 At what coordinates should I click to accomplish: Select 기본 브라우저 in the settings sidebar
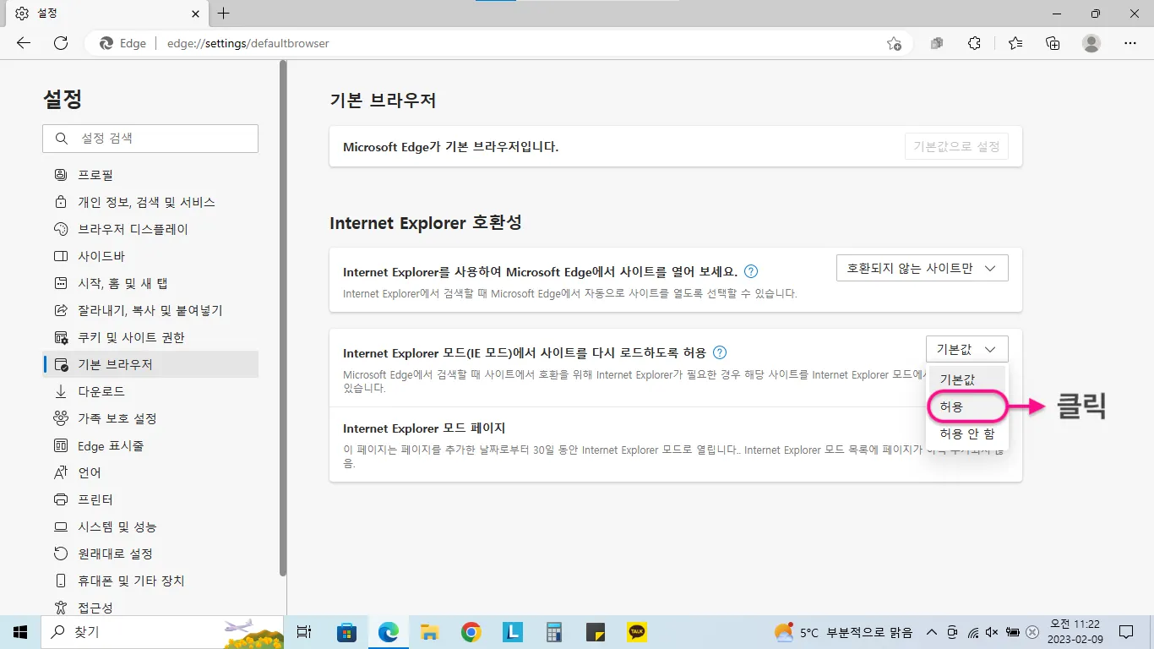(150, 364)
